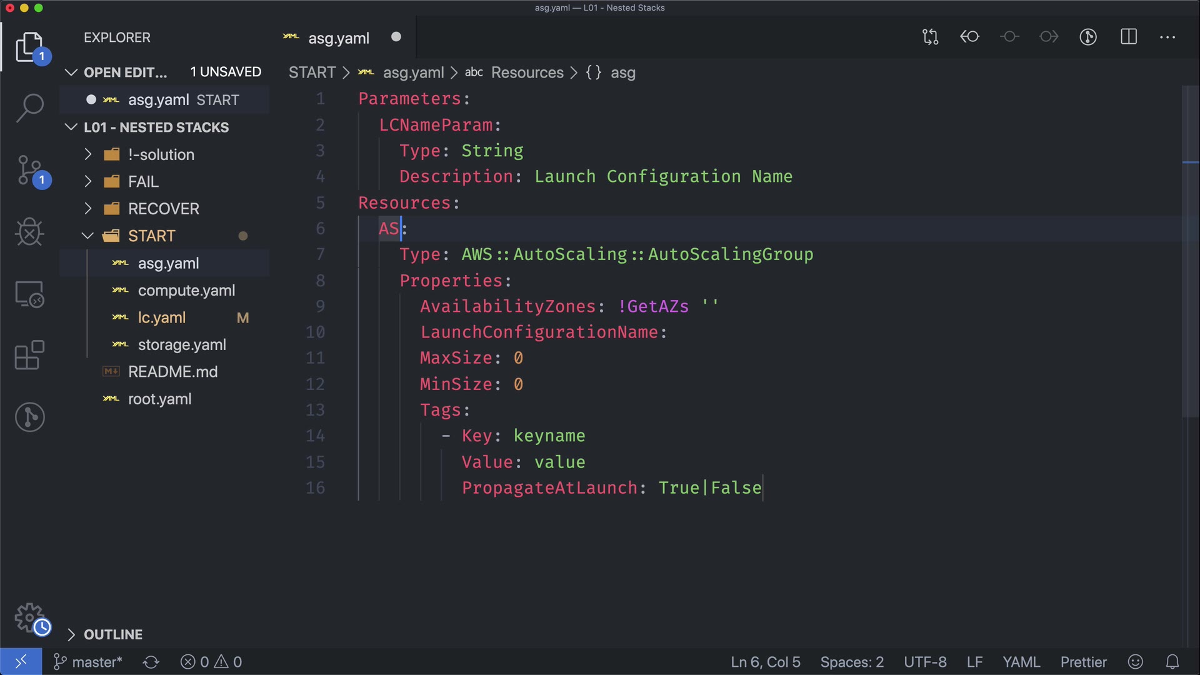This screenshot has height=675, width=1200.
Task: Click the Synchronize Changes status icon
Action: 151,662
